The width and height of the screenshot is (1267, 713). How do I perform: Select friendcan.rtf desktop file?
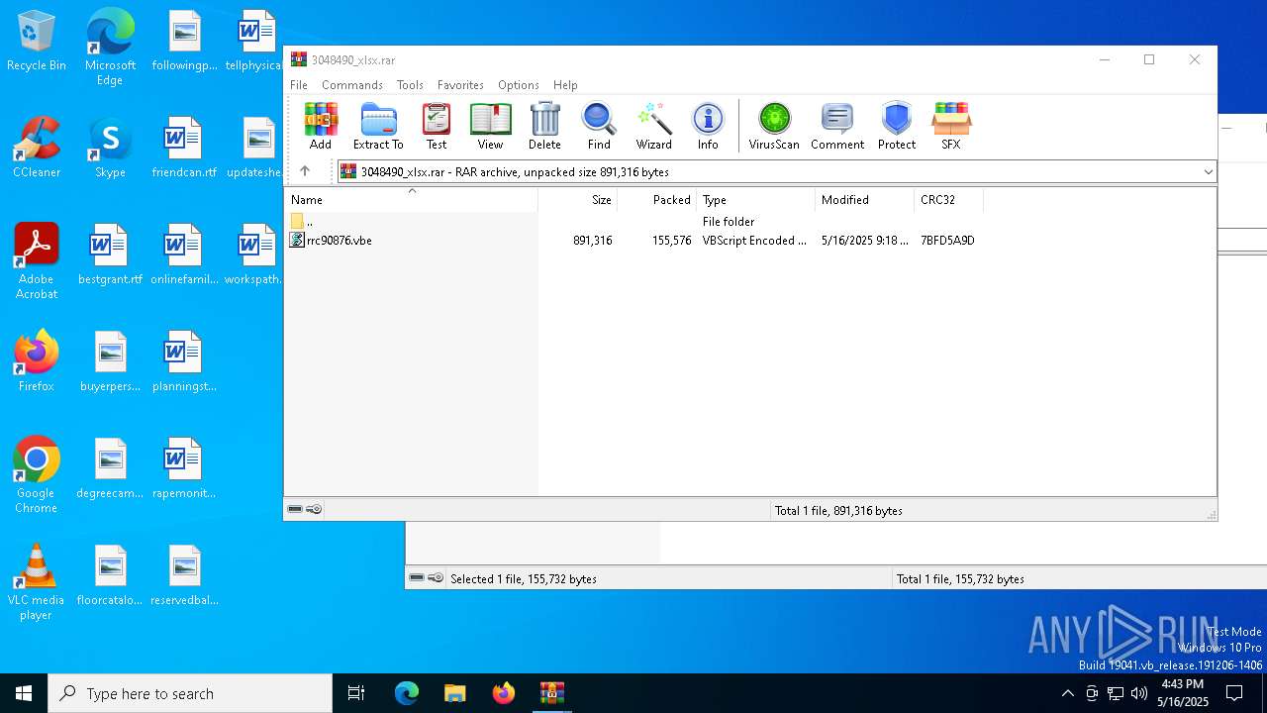[184, 148]
